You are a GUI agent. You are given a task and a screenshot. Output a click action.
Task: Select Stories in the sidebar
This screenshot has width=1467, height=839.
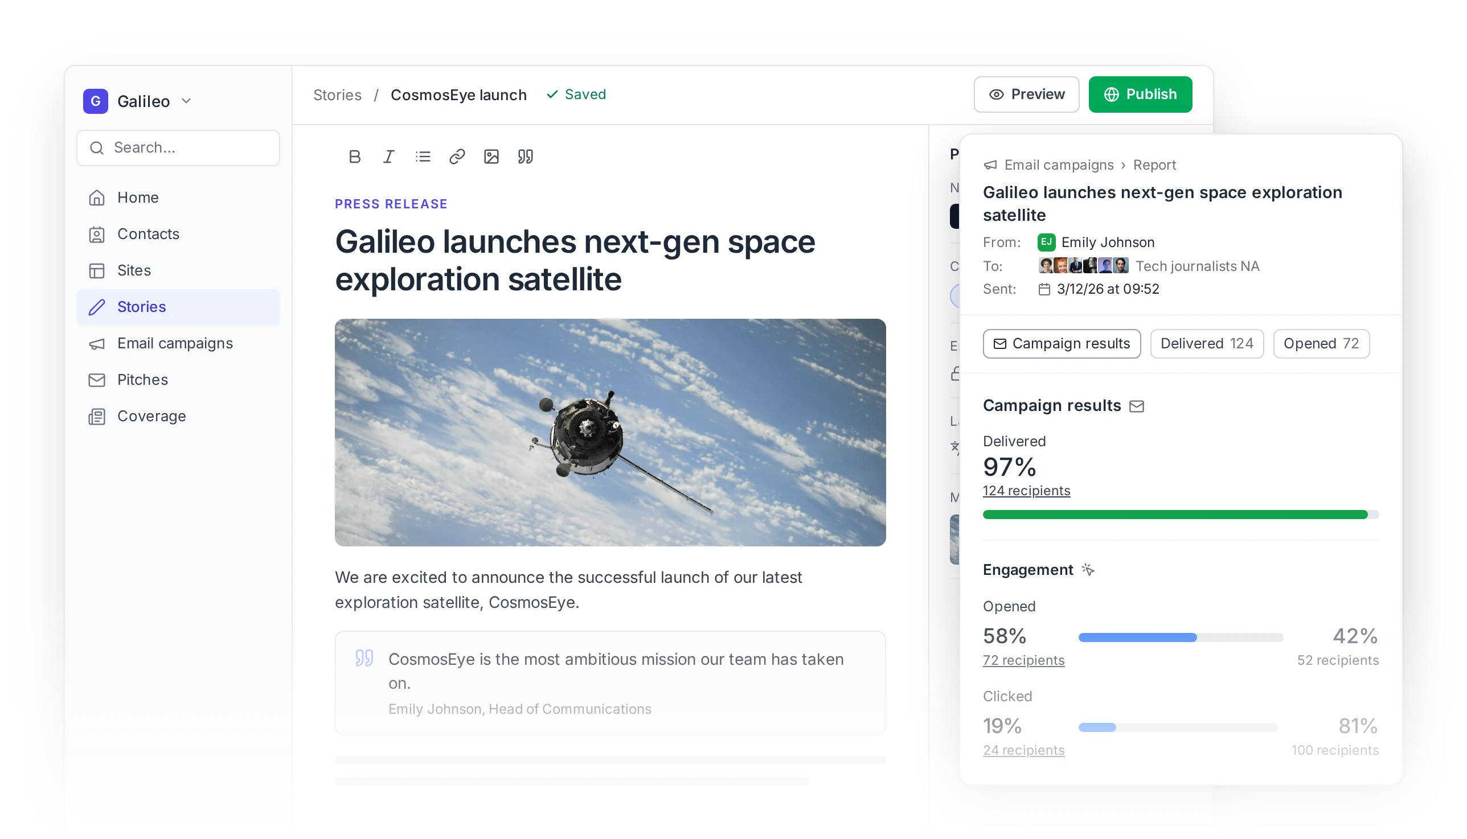point(178,307)
